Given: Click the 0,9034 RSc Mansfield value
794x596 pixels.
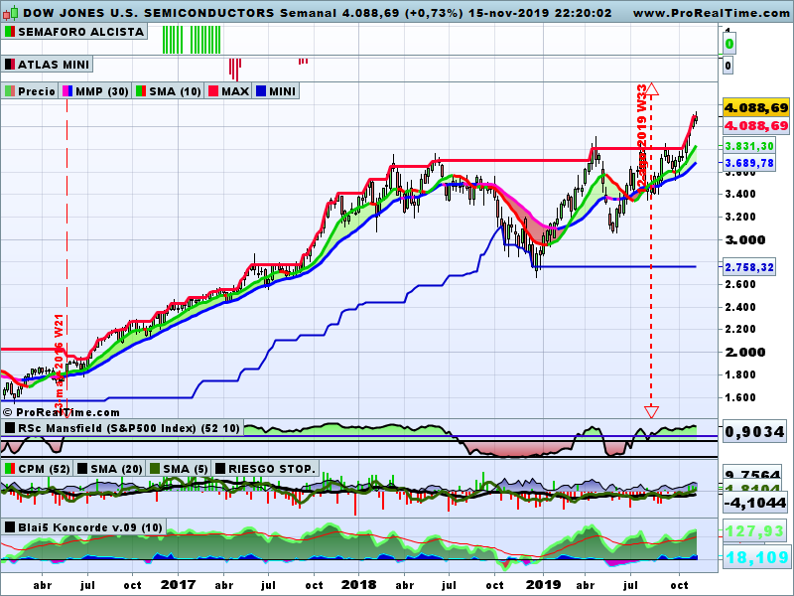Looking at the screenshot, I should [754, 432].
